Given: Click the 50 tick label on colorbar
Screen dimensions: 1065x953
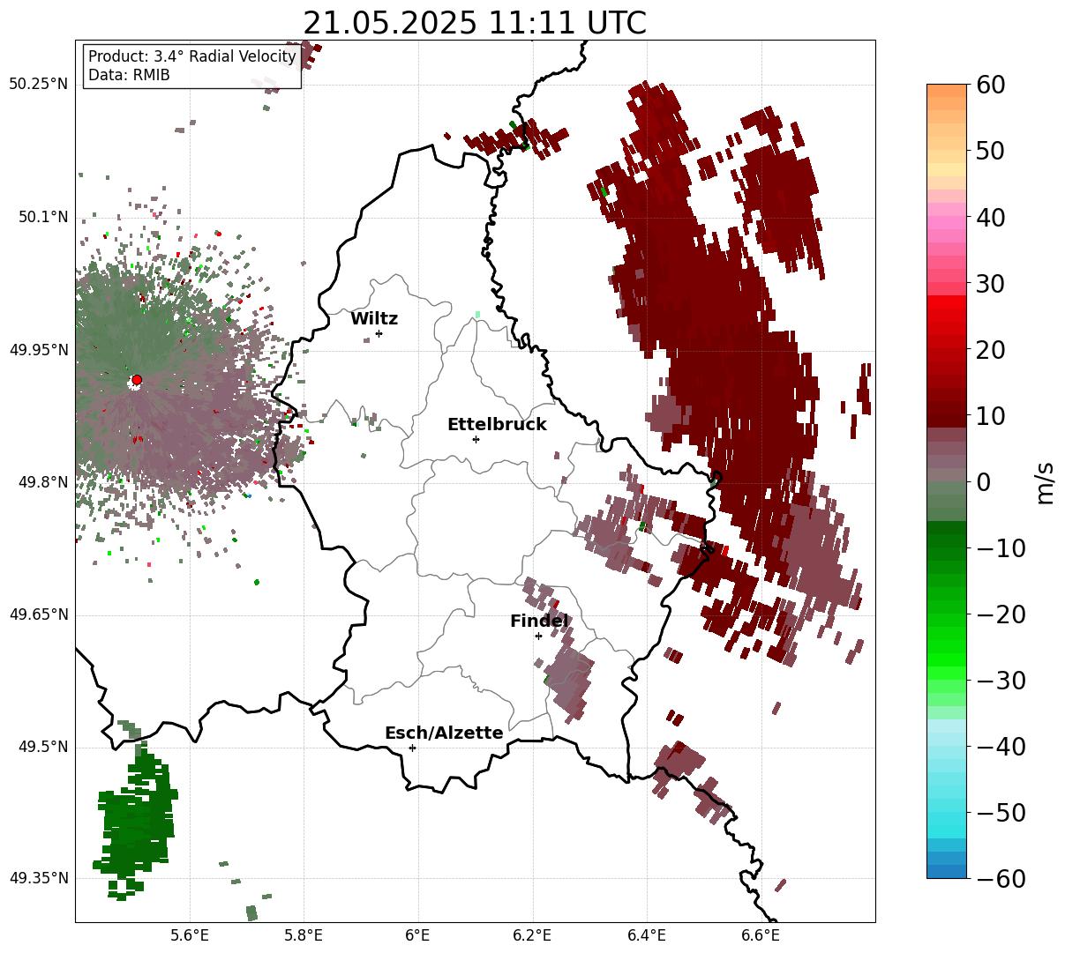Looking at the screenshot, I should click(993, 152).
